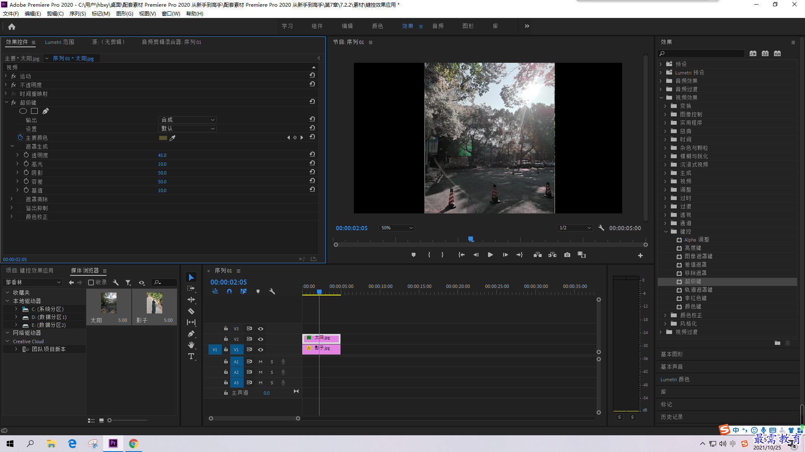Image resolution: width=805 pixels, height=452 pixels.
Task: Select the Track Select Forward tool
Action: pos(191,288)
